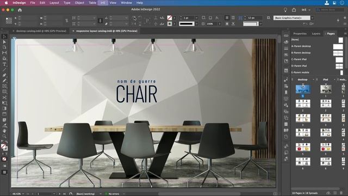Viewport: 348px width, 196px height.
Task: Click the Quick Apply lightning icon
Action: click(338, 21)
